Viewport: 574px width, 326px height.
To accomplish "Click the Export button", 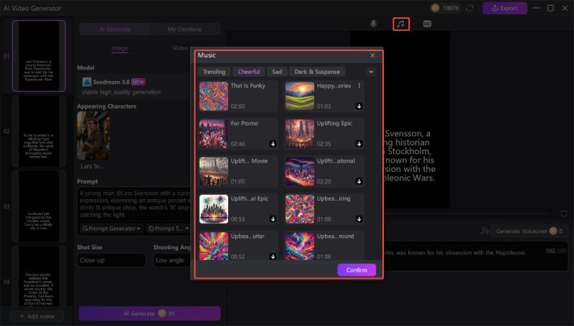I will point(505,8).
